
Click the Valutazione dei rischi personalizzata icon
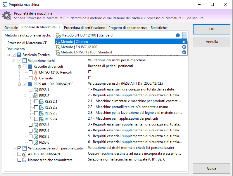[25, 148]
